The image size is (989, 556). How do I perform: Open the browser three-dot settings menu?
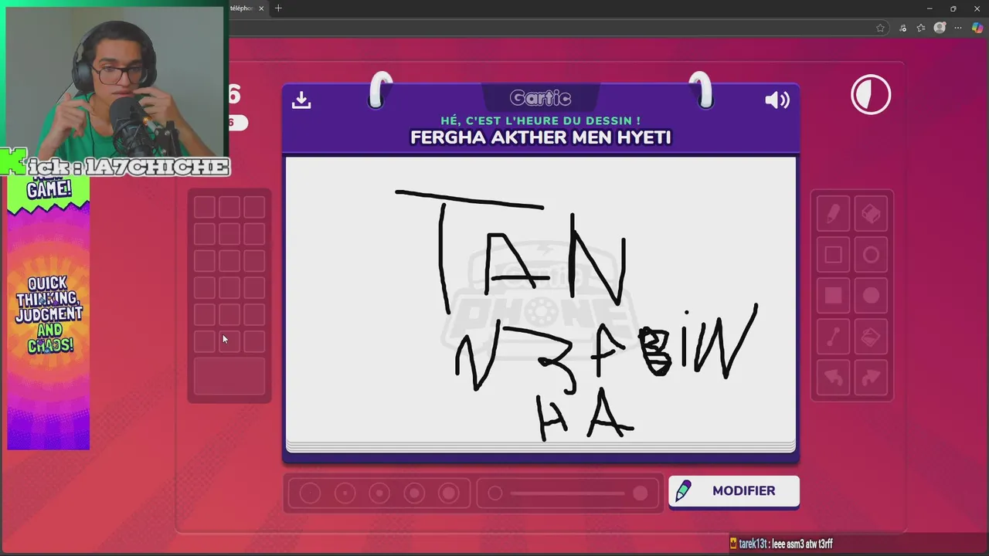click(959, 28)
